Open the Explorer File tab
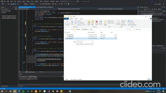The height and width of the screenshot is (93, 166). [66, 19]
